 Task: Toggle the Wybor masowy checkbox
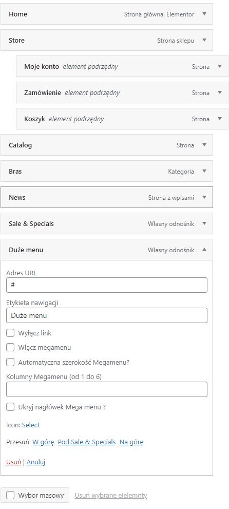(10, 495)
